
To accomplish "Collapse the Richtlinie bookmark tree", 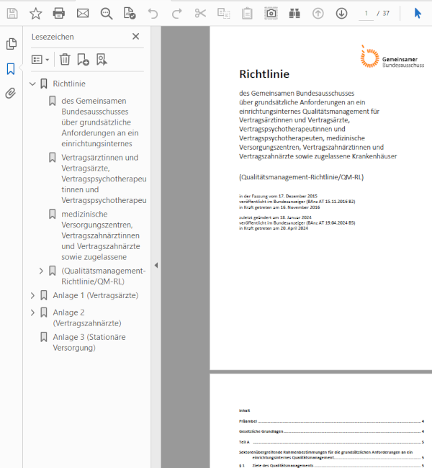I will click(x=32, y=84).
